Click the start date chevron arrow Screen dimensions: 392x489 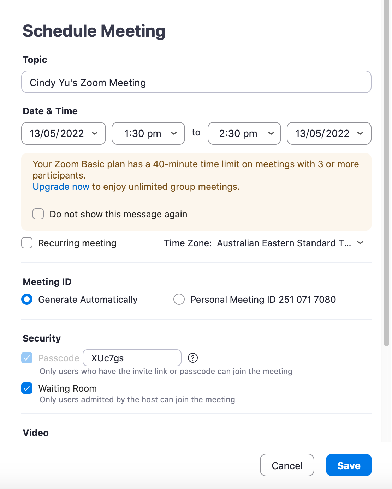click(x=95, y=133)
